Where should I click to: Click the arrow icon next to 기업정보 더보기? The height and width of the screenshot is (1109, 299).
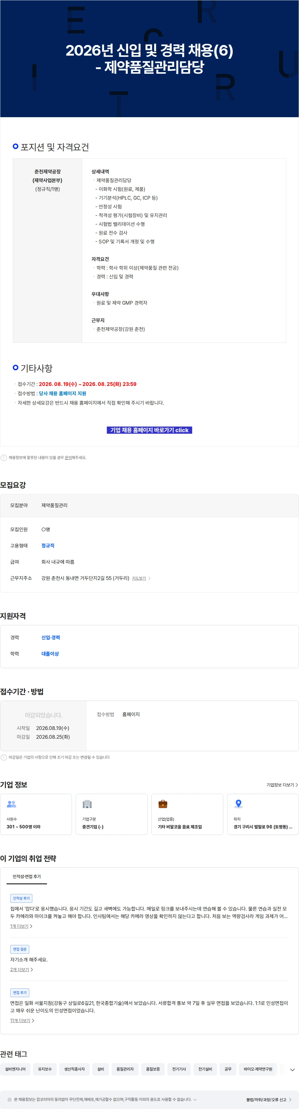pyautogui.click(x=297, y=785)
